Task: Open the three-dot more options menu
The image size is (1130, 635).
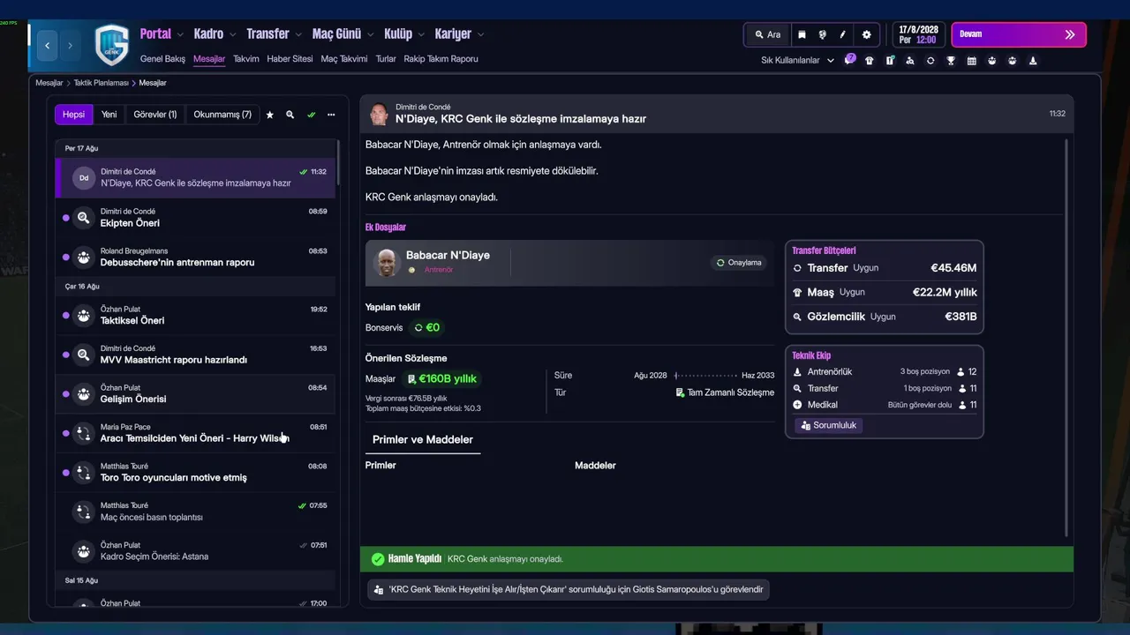Action: click(331, 115)
